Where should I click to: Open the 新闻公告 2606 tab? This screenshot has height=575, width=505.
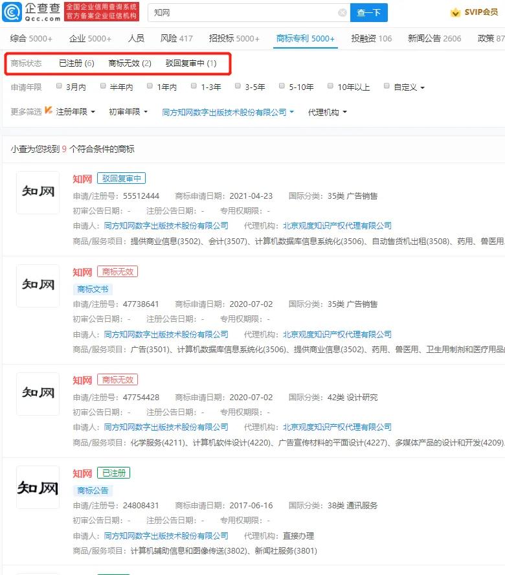434,38
